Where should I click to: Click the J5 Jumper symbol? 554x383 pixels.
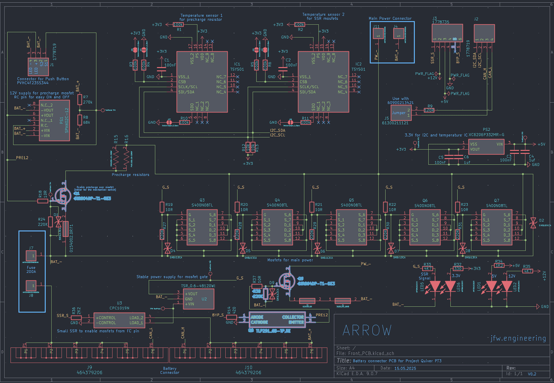coord(401,112)
